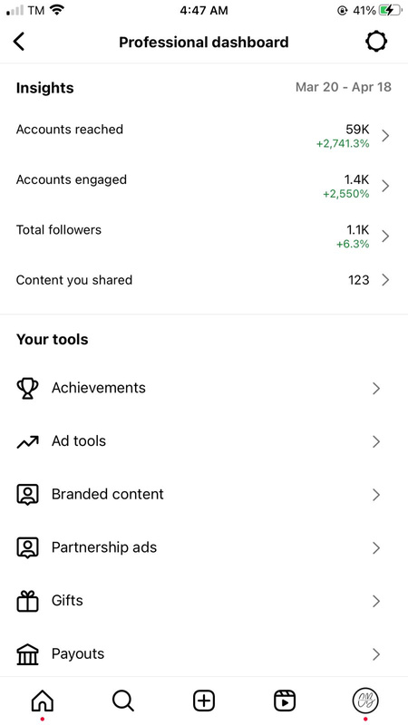This screenshot has height=725, width=408.
Task: Open profile via avatar thumbnail
Action: pyautogui.click(x=365, y=701)
